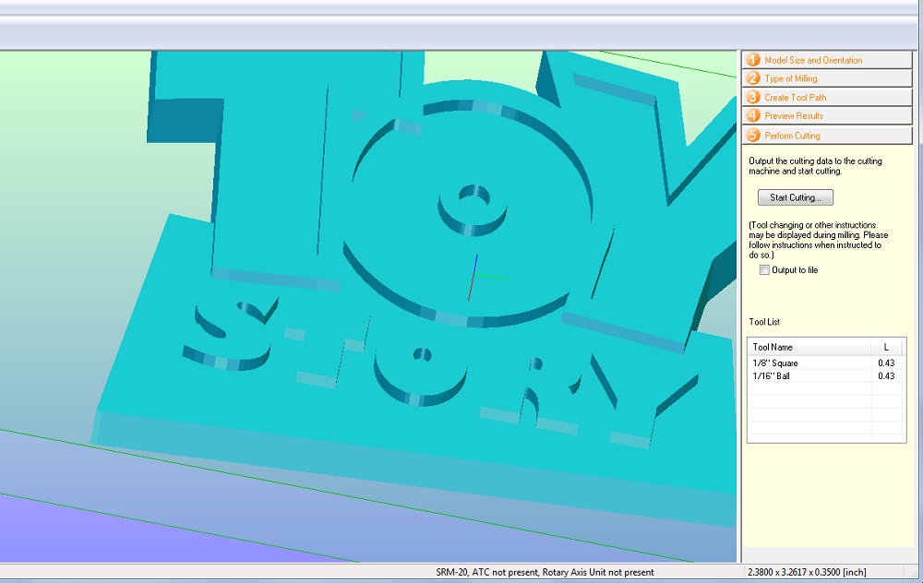The image size is (923, 583).
Task: Click the 0.43 length of 1/16" Ball
Action: 886,376
